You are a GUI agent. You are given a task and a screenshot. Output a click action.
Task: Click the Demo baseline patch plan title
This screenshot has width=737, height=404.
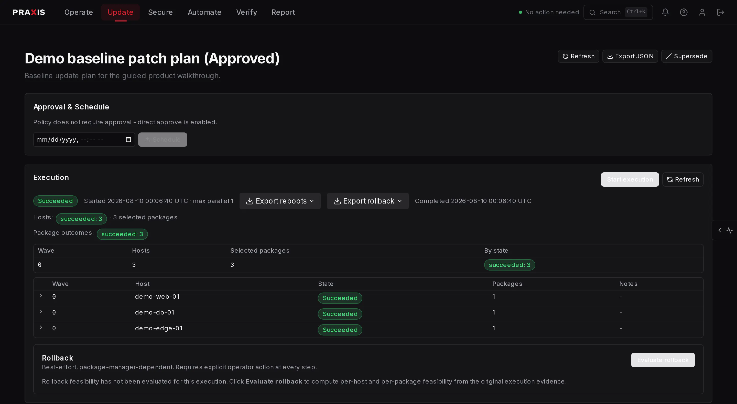coord(152,58)
